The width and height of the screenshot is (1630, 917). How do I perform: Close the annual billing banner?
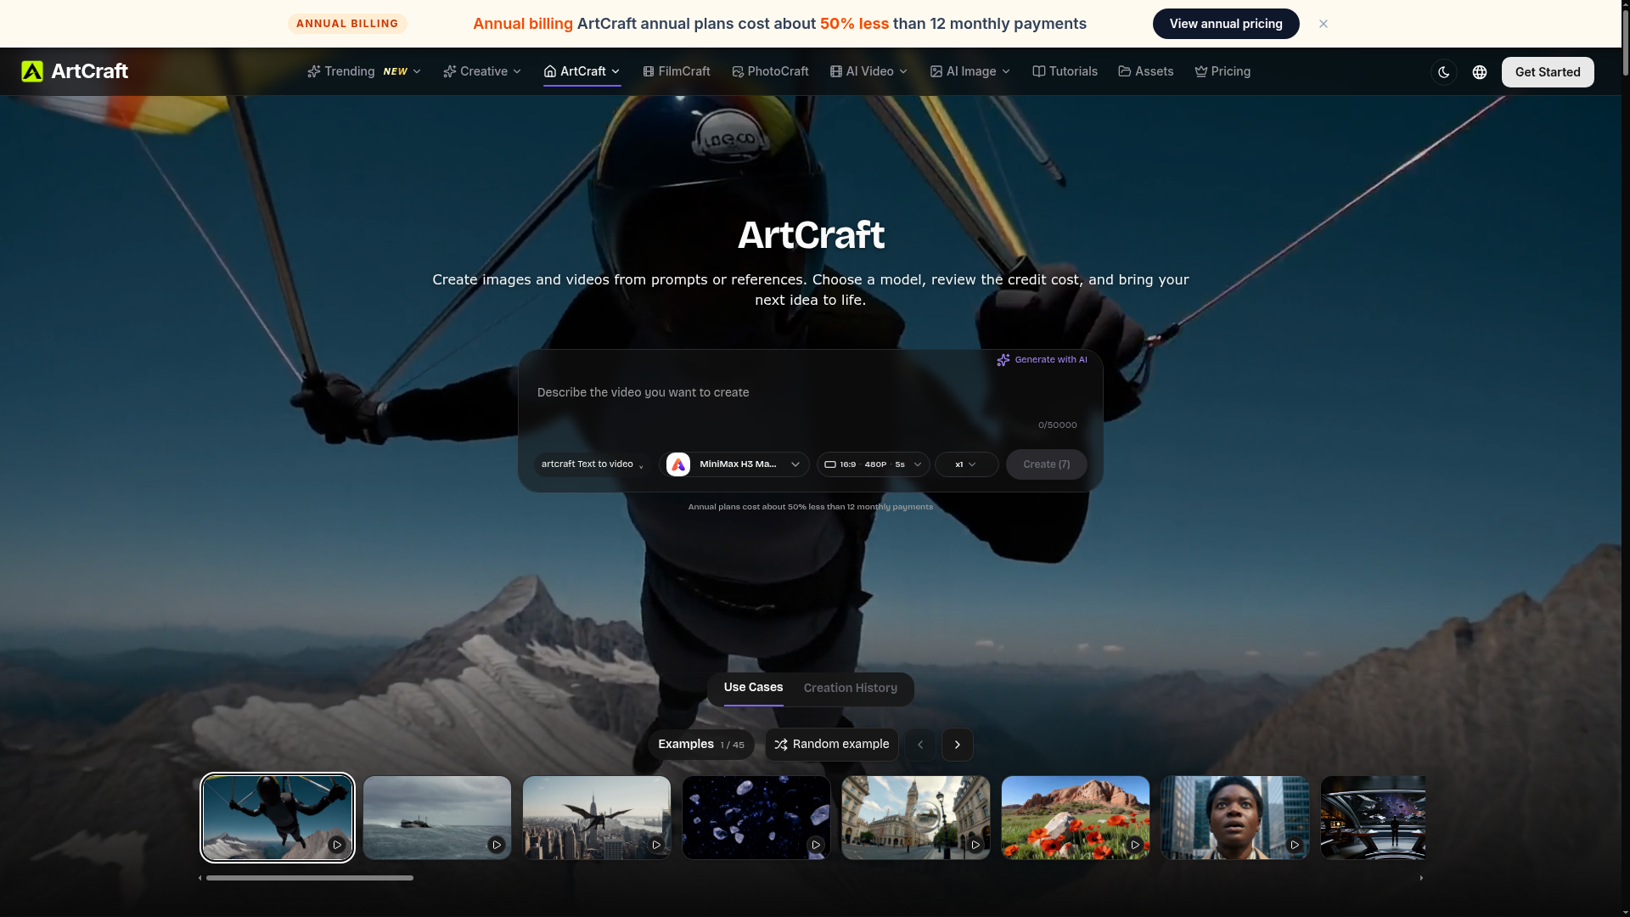(1324, 24)
